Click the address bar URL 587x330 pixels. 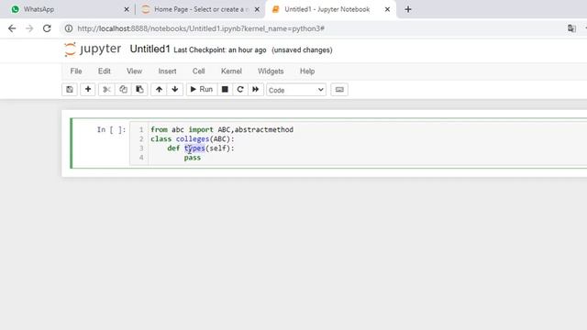pyautogui.click(x=201, y=28)
